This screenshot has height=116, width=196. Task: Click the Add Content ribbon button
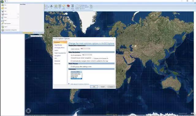coord(63,7)
